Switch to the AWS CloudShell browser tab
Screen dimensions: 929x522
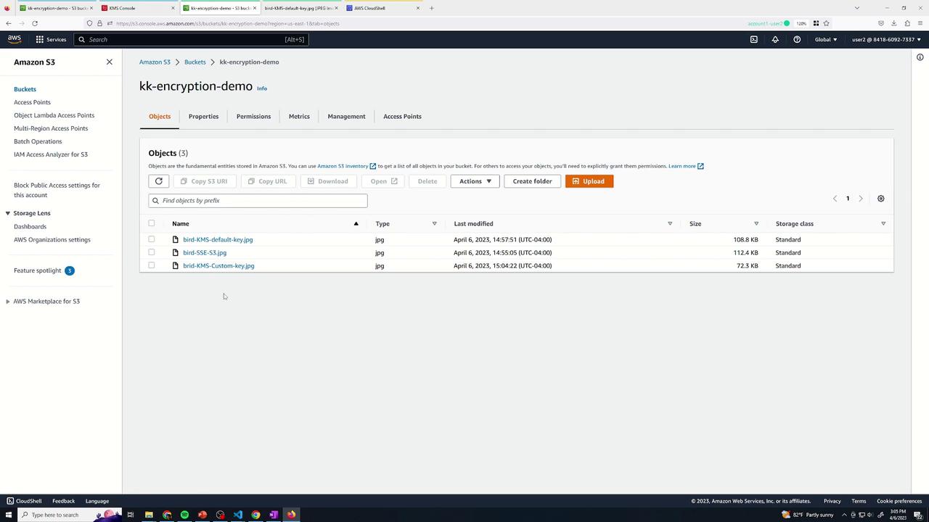381,8
